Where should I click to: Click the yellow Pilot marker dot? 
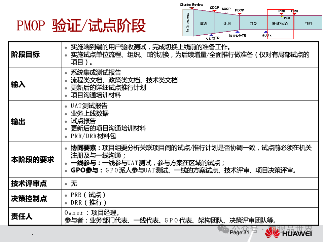(x=282, y=16)
